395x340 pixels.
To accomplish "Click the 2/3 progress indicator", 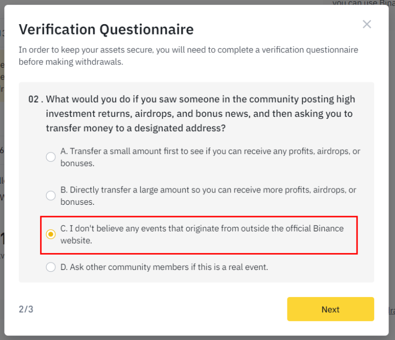I will 26,309.
